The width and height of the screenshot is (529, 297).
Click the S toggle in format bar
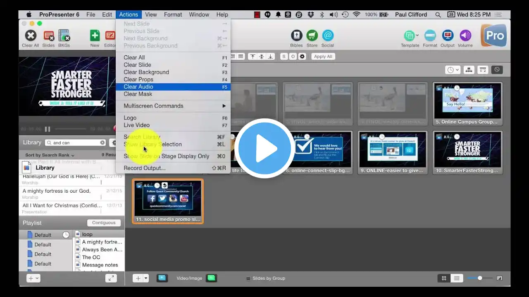[284, 57]
